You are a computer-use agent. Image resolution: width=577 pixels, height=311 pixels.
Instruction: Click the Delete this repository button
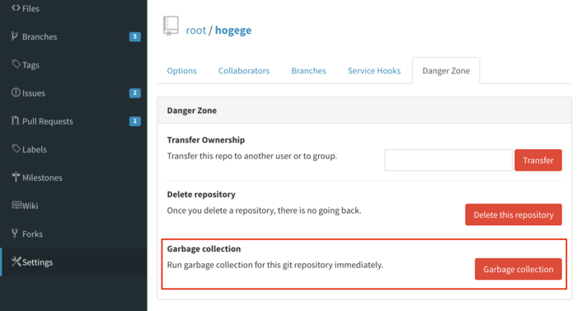[514, 214]
